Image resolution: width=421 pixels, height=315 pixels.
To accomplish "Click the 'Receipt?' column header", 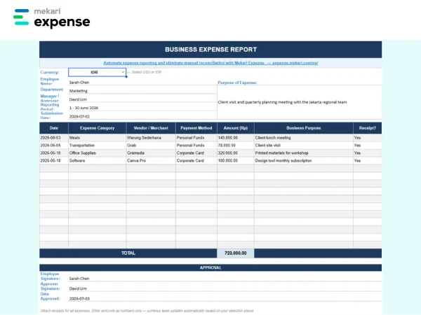I will click(x=367, y=128).
